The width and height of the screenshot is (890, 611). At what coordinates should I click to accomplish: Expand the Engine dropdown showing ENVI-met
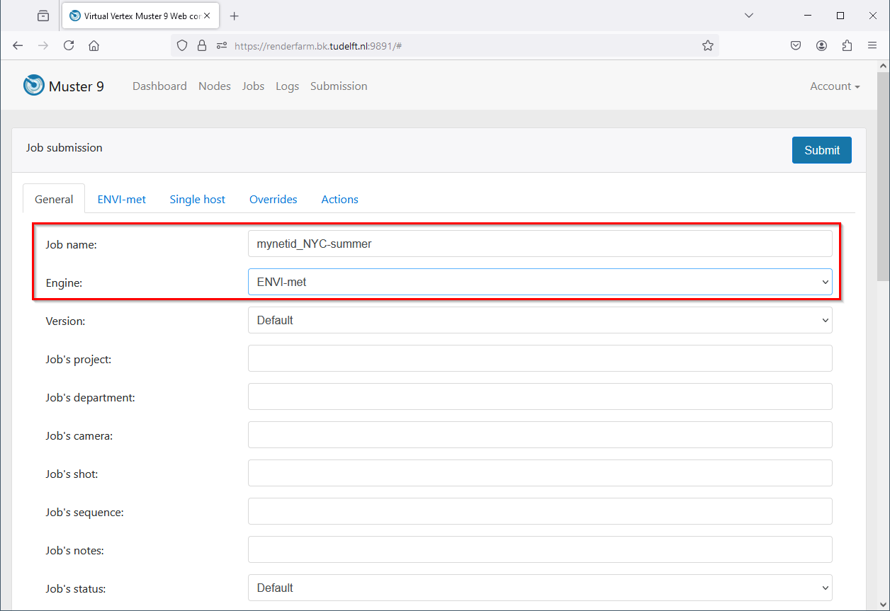coord(539,282)
